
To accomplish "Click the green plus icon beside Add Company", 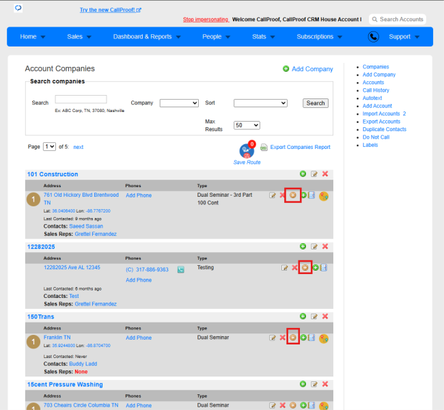I will tap(286, 68).
